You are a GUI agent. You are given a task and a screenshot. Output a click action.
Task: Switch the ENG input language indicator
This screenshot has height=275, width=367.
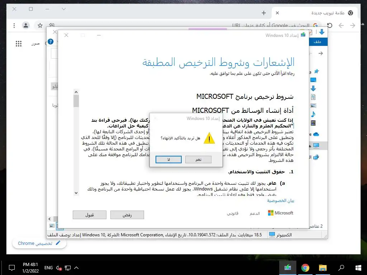[x=48, y=268]
